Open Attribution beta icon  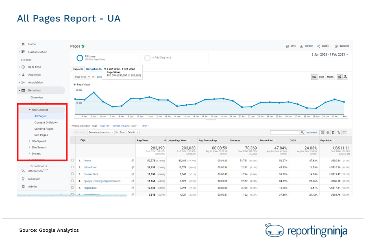tap(23, 171)
